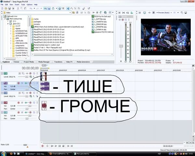Save the project with the floppy icon

coord(9,8)
